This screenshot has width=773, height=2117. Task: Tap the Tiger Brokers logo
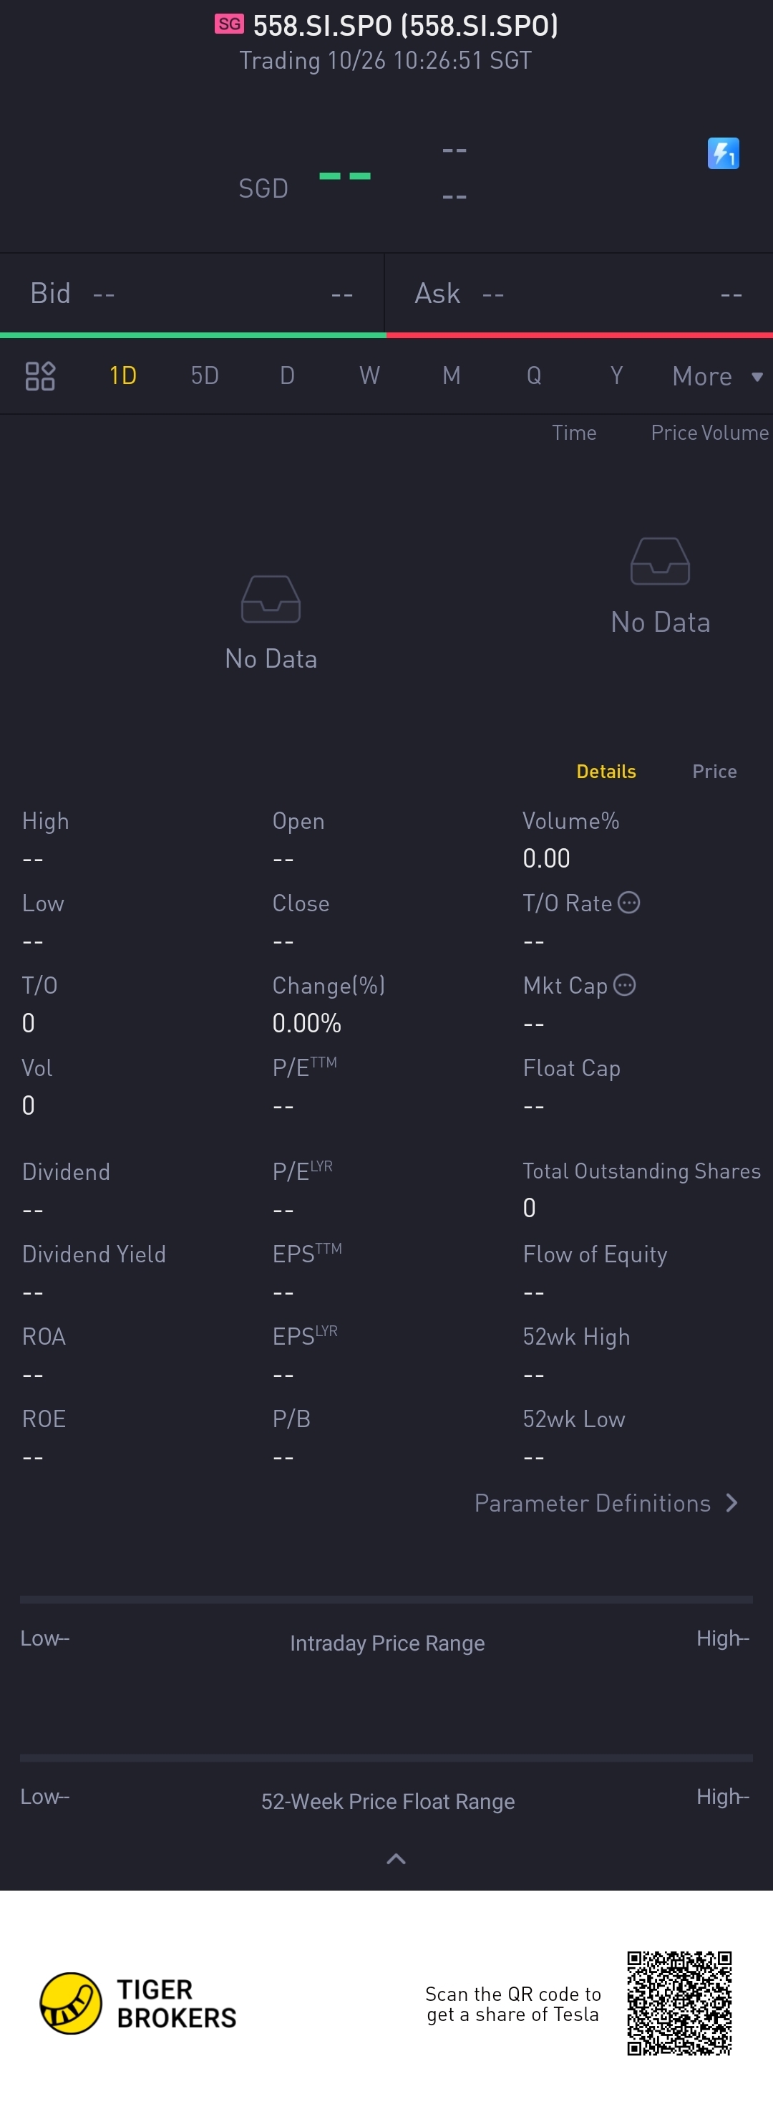click(x=72, y=2003)
